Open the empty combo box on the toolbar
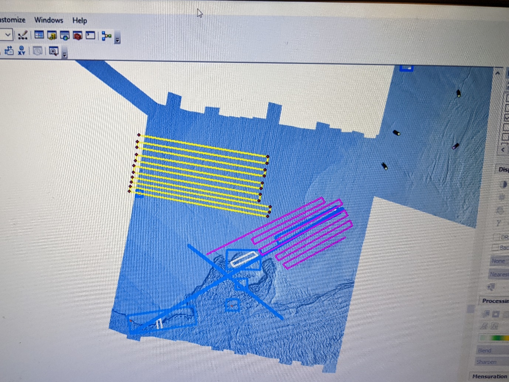This screenshot has width=509, height=382. coord(7,35)
